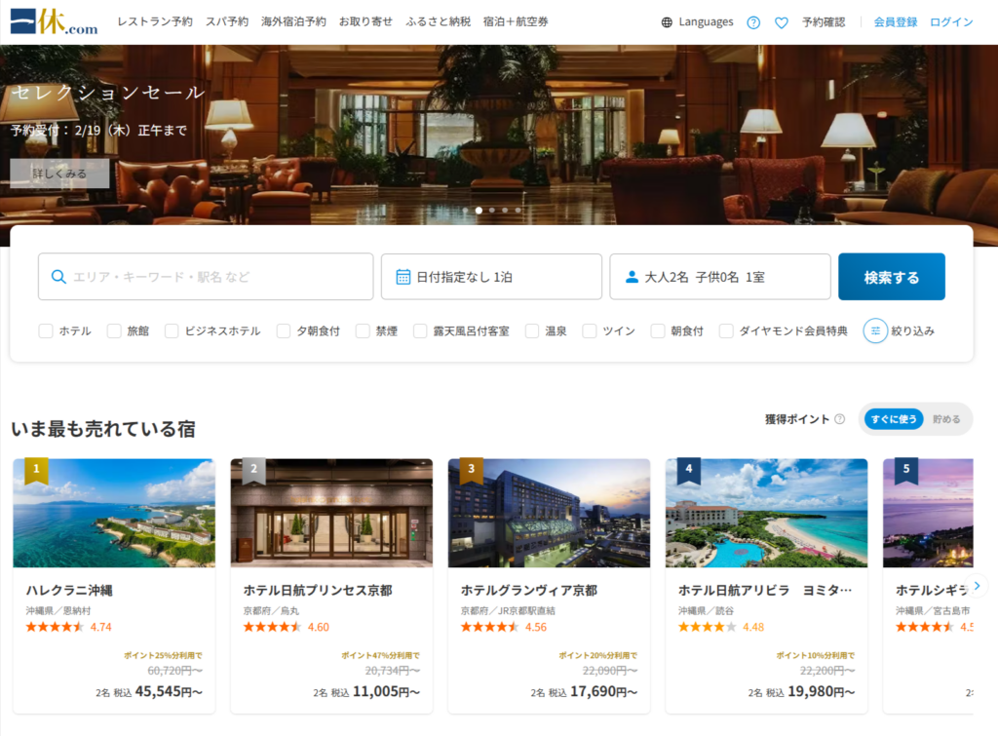Open the Languages globe selector

(697, 21)
